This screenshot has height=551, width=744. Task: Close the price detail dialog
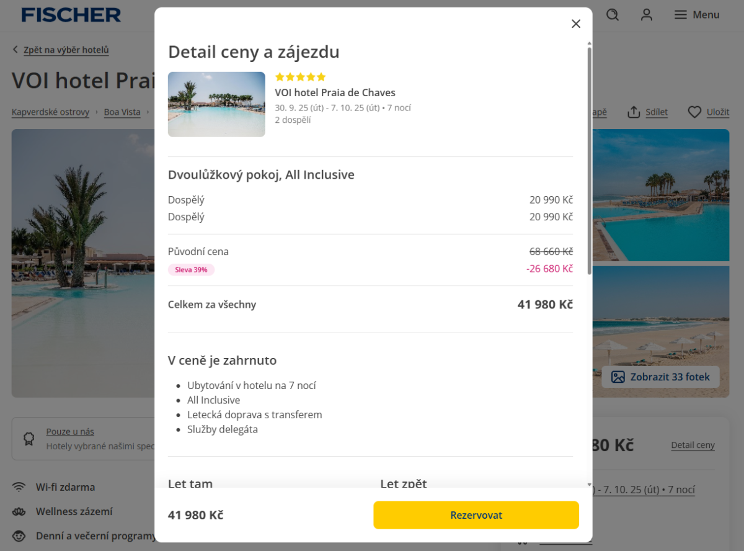pyautogui.click(x=575, y=24)
